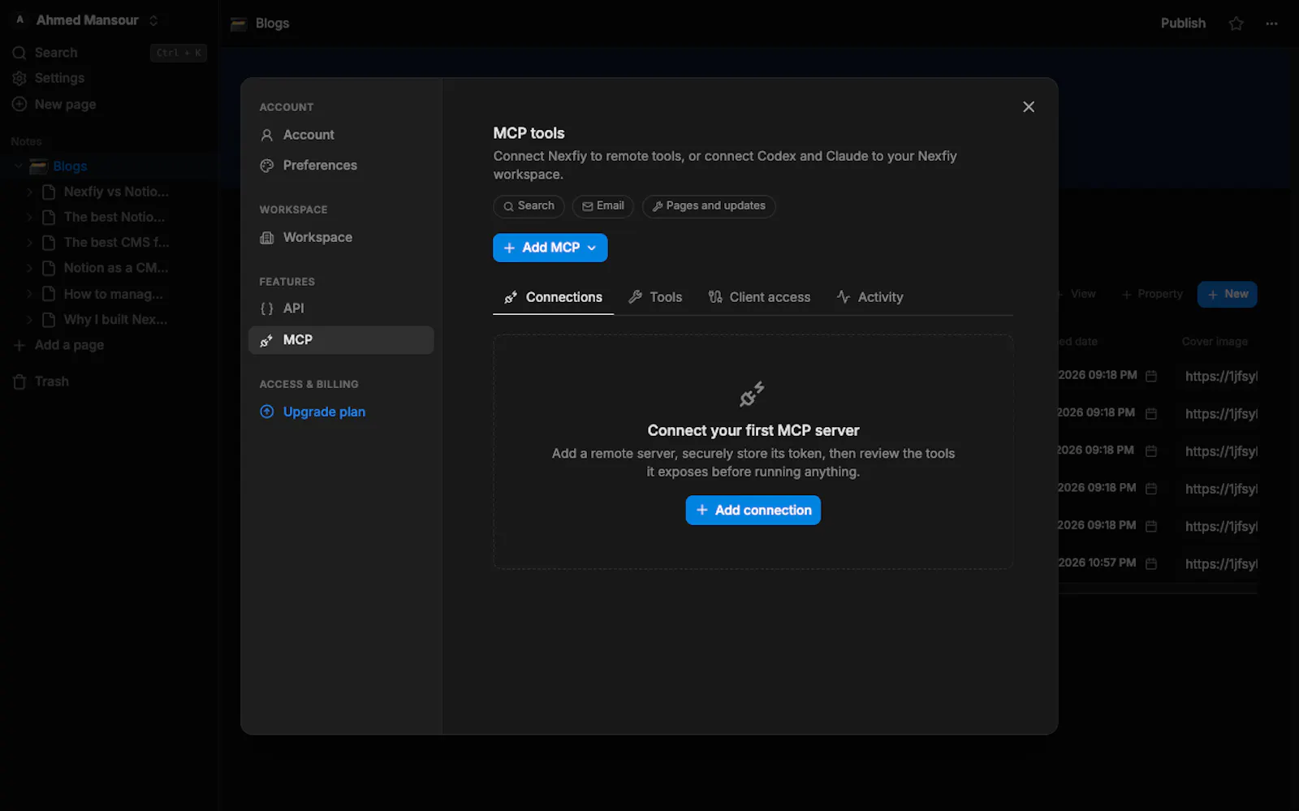Expand the Nexfiy vs Notio... page

[x=29, y=192]
